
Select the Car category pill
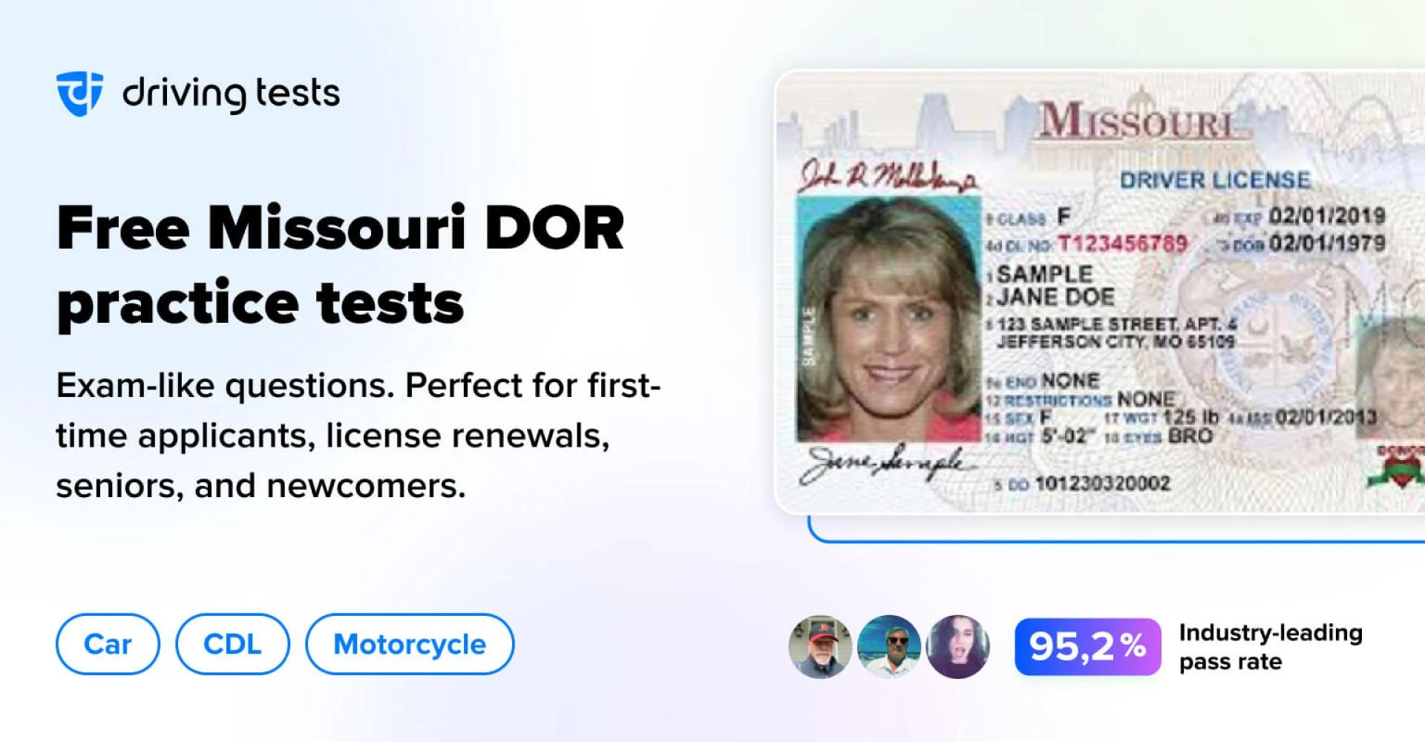click(108, 644)
